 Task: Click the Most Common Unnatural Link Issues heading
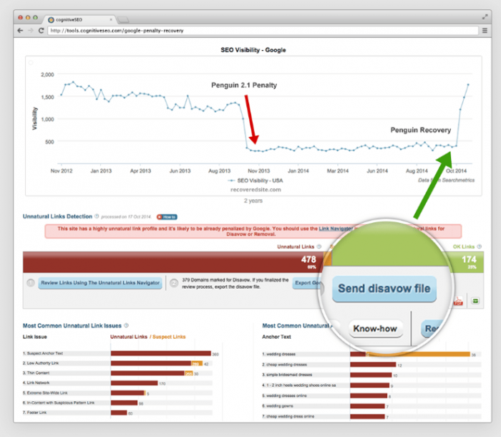72,326
